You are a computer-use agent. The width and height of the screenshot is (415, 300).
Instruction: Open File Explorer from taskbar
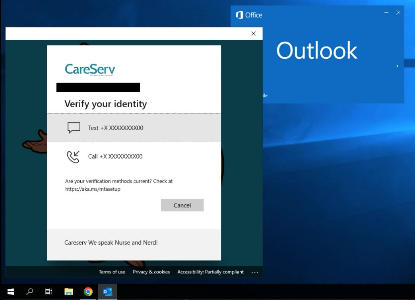click(x=68, y=292)
